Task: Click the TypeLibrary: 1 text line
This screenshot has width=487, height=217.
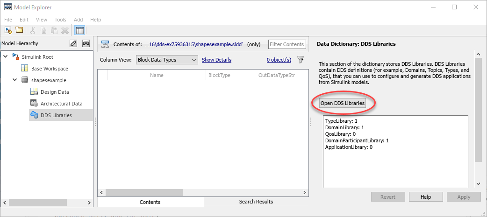Action: (x=341, y=121)
